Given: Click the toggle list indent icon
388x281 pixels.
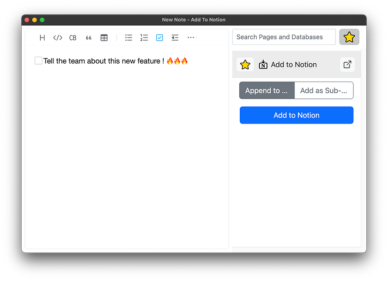Looking at the screenshot, I should [175, 37].
